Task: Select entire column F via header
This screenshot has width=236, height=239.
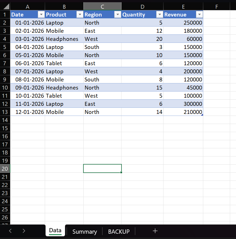Action: [x=216, y=7]
